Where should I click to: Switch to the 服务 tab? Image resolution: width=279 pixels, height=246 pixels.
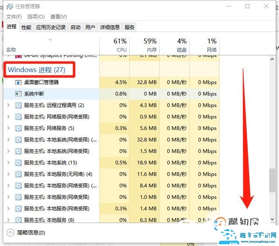tap(129, 27)
